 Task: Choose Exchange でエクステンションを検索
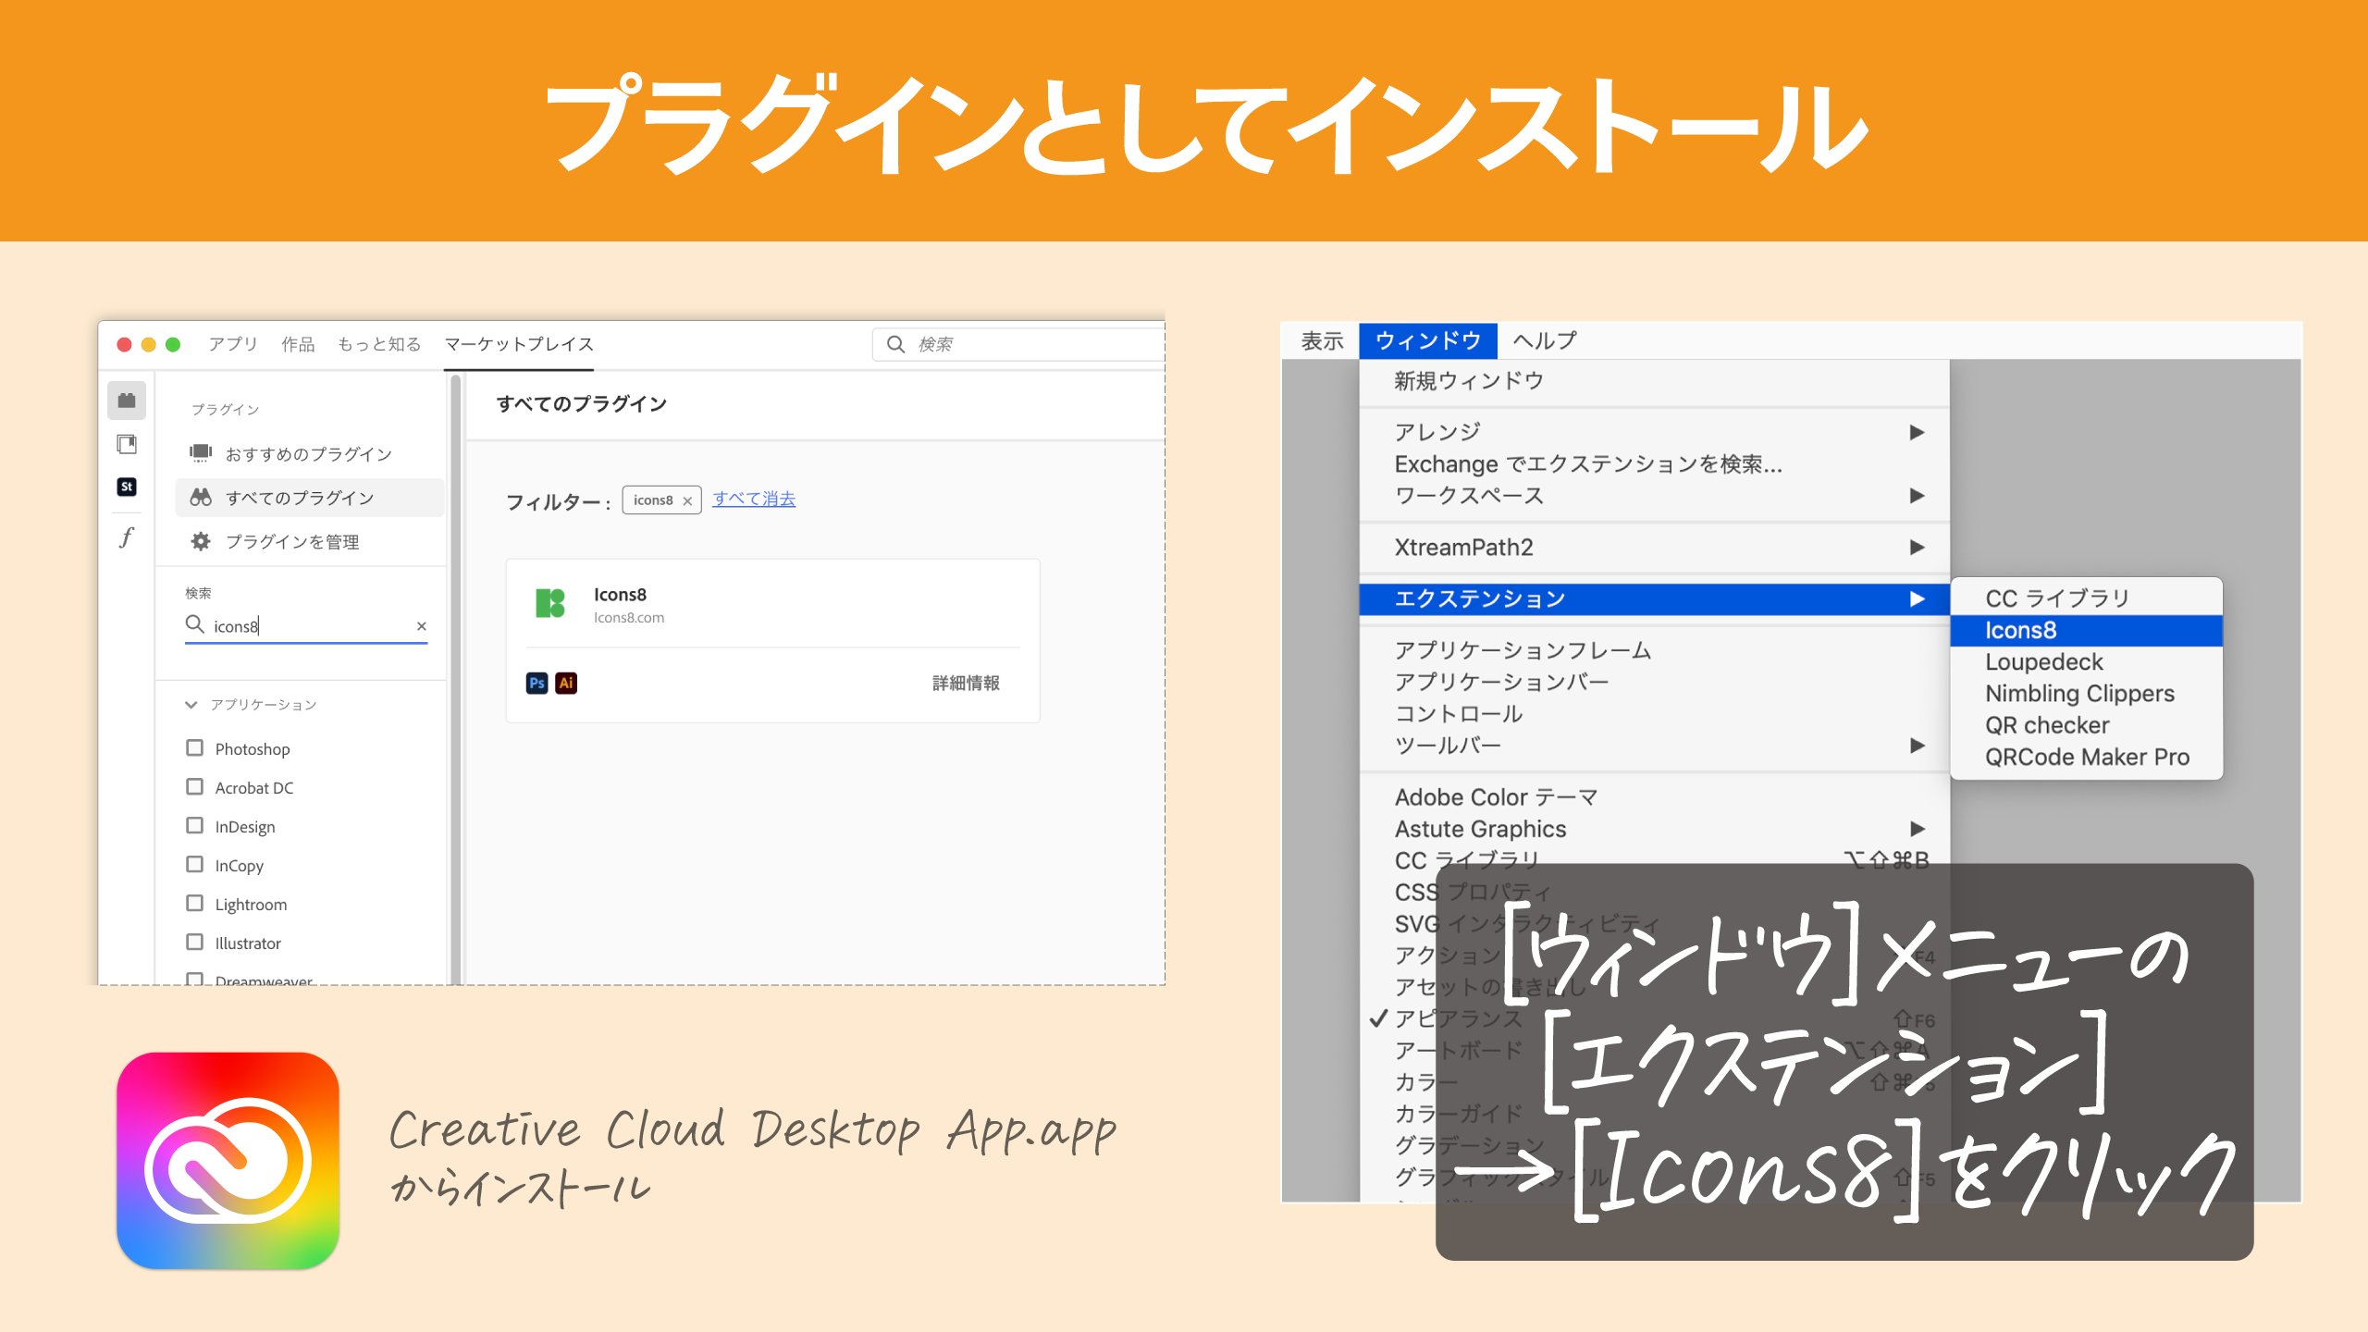tap(1654, 464)
